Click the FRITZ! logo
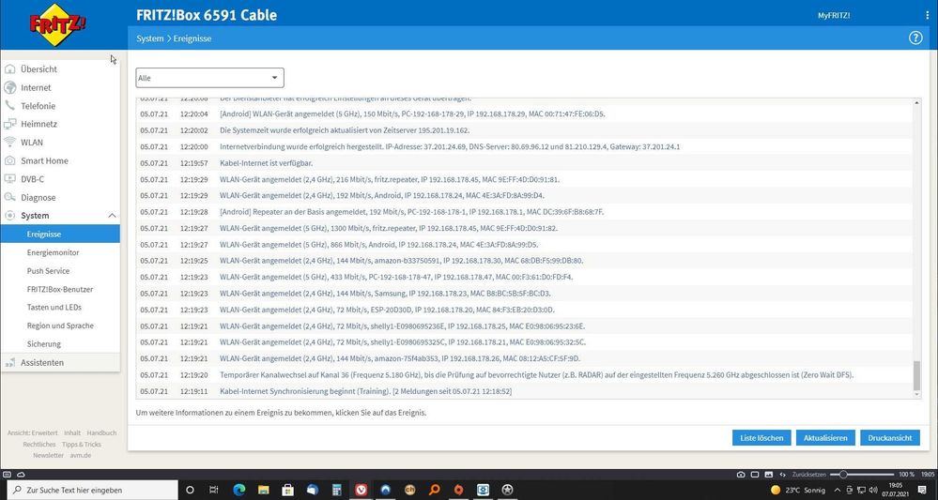Viewport: 938px width, 500px height. click(58, 24)
